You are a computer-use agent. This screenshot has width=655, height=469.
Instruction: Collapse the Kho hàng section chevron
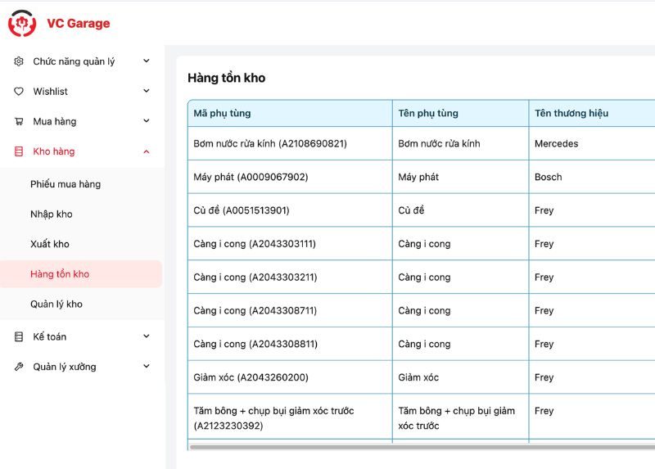coord(147,151)
